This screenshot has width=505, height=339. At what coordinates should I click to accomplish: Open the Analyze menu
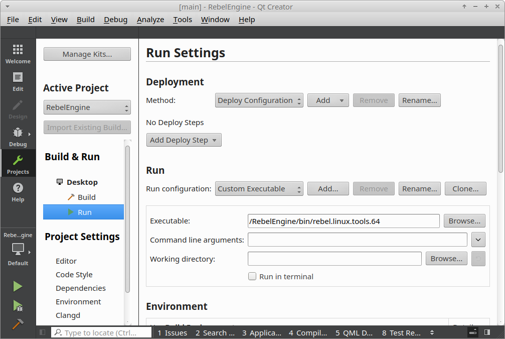150,20
